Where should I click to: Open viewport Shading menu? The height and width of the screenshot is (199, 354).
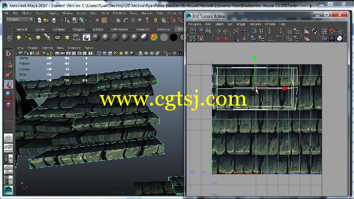(x=33, y=48)
